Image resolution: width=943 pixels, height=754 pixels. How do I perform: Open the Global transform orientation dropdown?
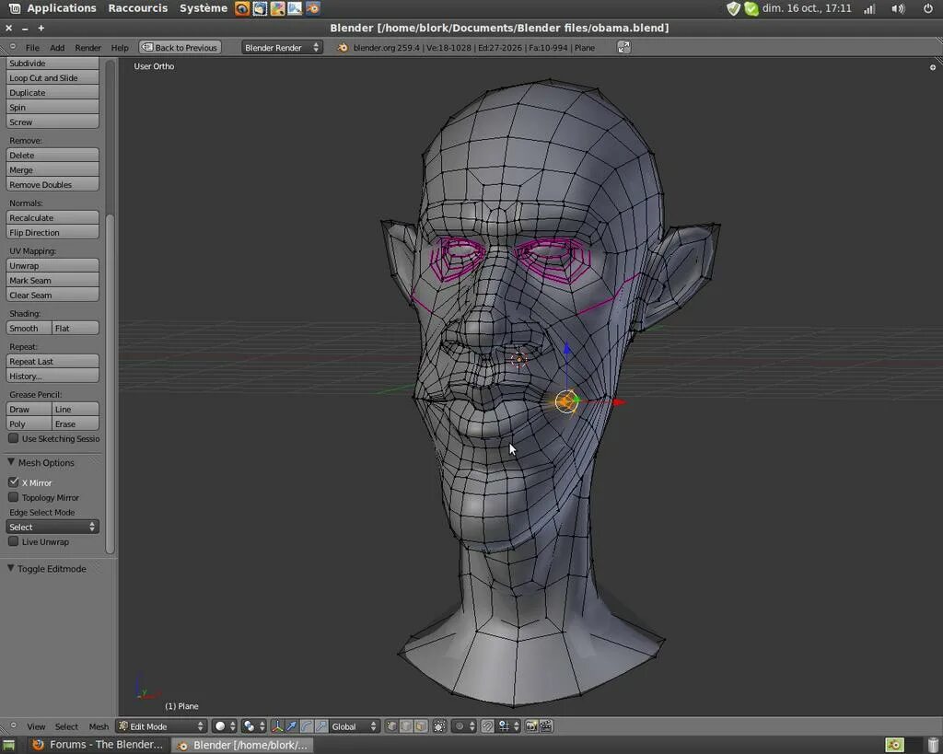tap(353, 725)
